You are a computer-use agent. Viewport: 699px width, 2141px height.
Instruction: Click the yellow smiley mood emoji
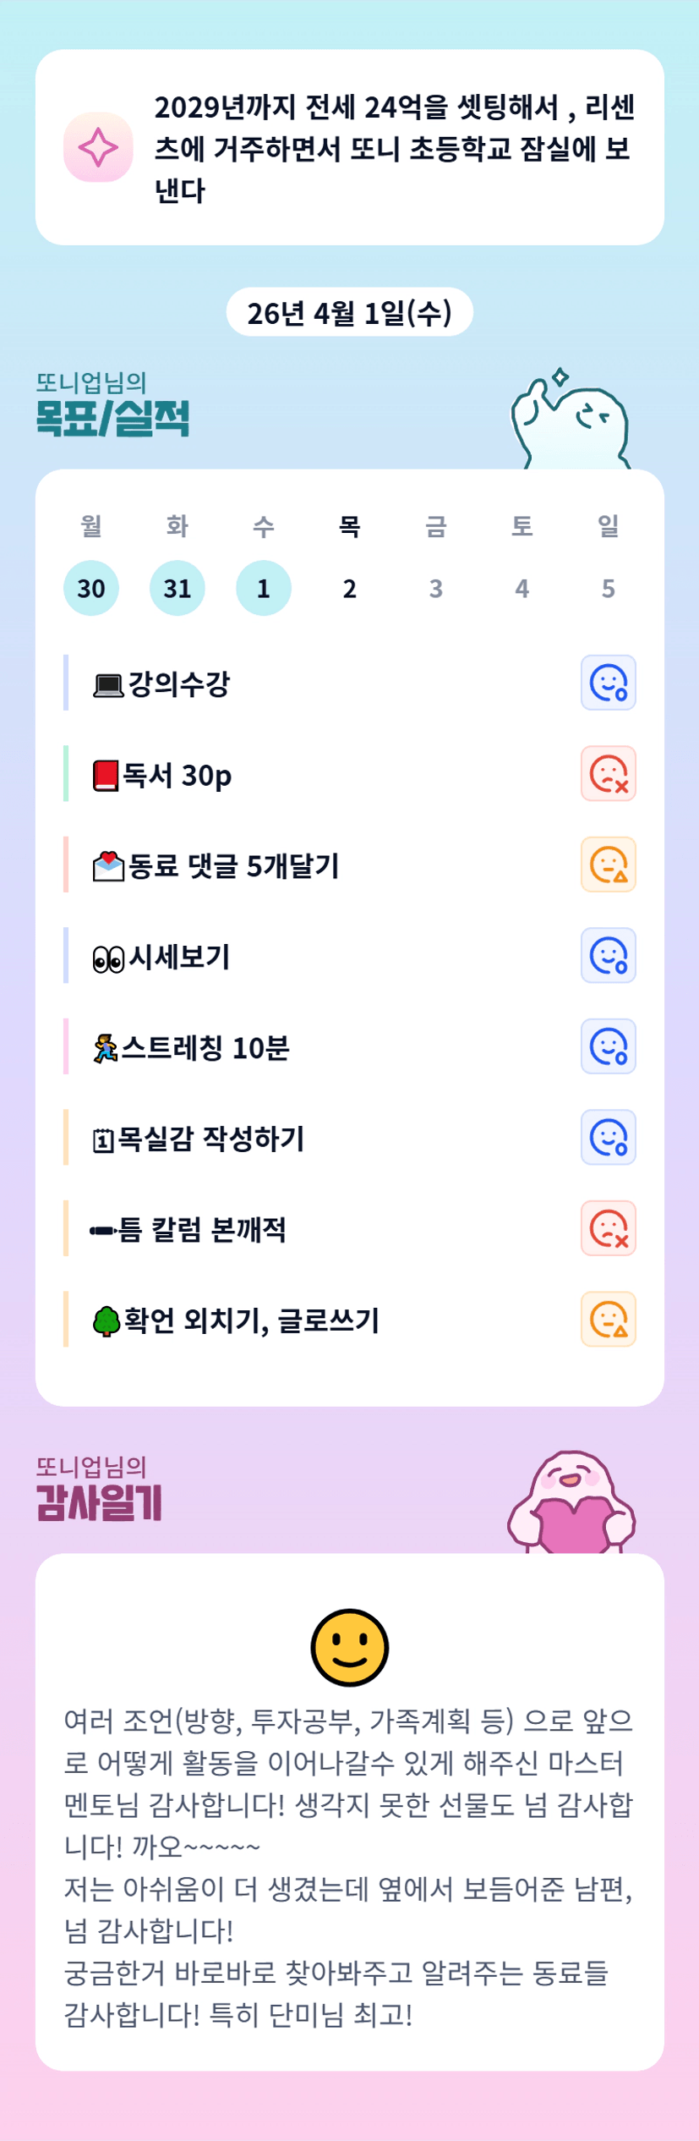(349, 1647)
